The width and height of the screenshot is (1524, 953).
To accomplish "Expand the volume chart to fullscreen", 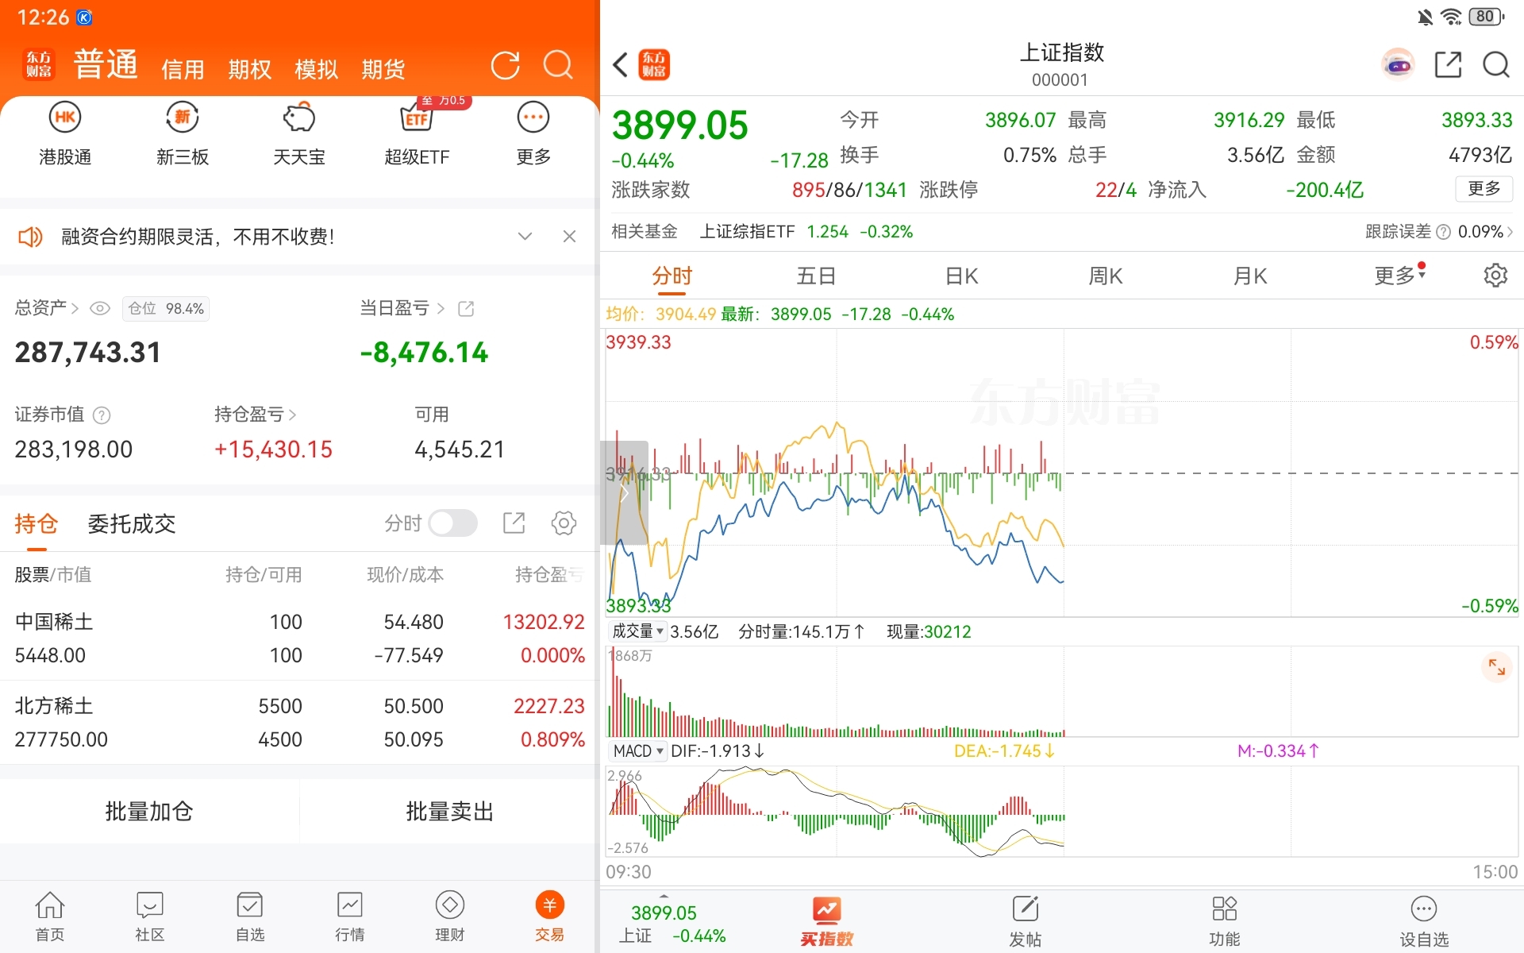I will pyautogui.click(x=1496, y=667).
